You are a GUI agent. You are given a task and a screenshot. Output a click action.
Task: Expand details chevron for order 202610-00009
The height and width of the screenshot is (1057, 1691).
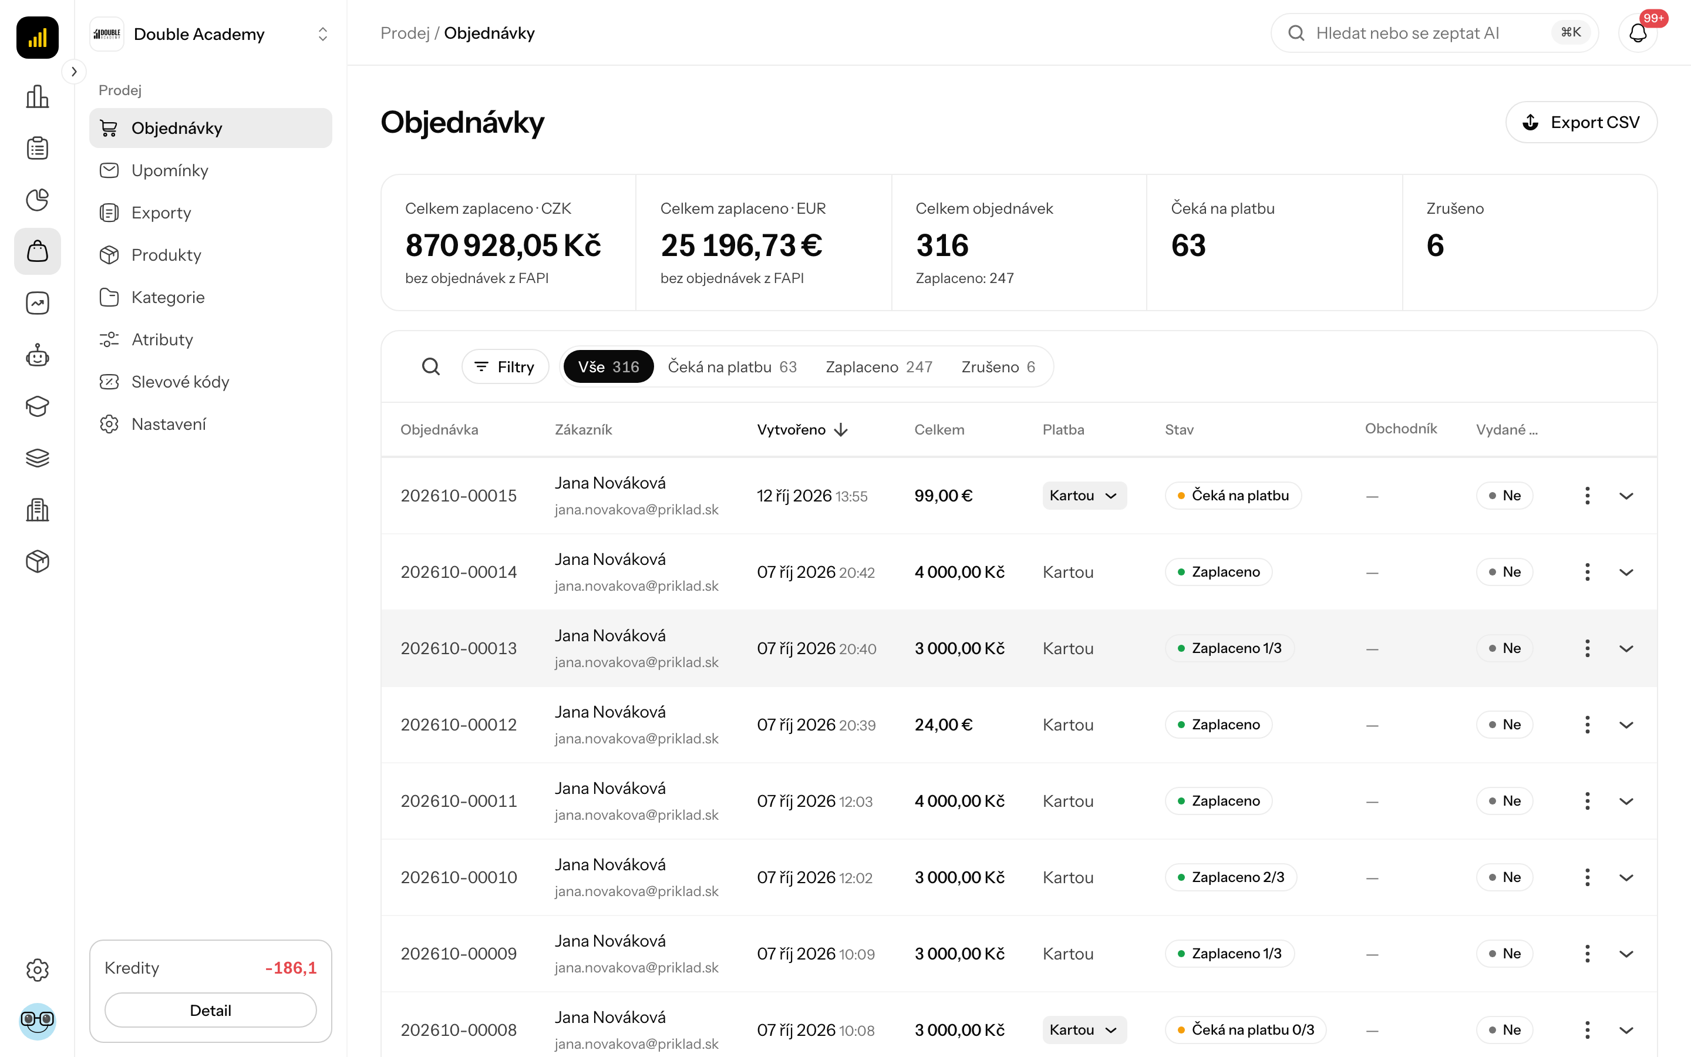click(x=1626, y=954)
